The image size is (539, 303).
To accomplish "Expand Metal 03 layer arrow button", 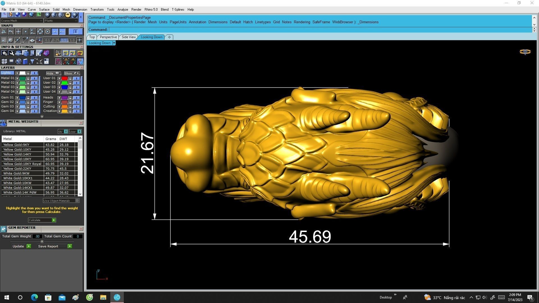I will pyautogui.click(x=17, y=87).
